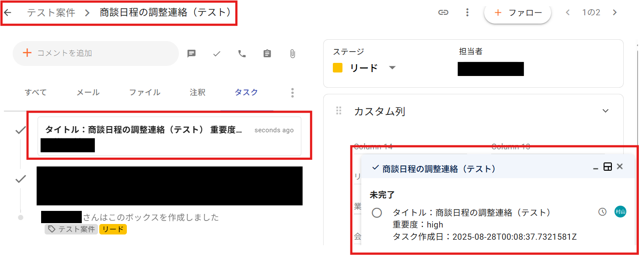Click the yellow リード stage chip
639x255 pixels.
pyautogui.click(x=113, y=229)
